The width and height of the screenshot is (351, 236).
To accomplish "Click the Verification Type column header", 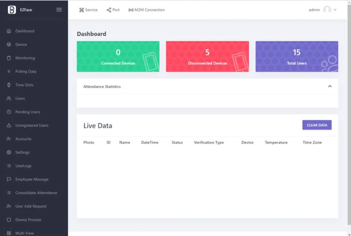I will [x=209, y=143].
